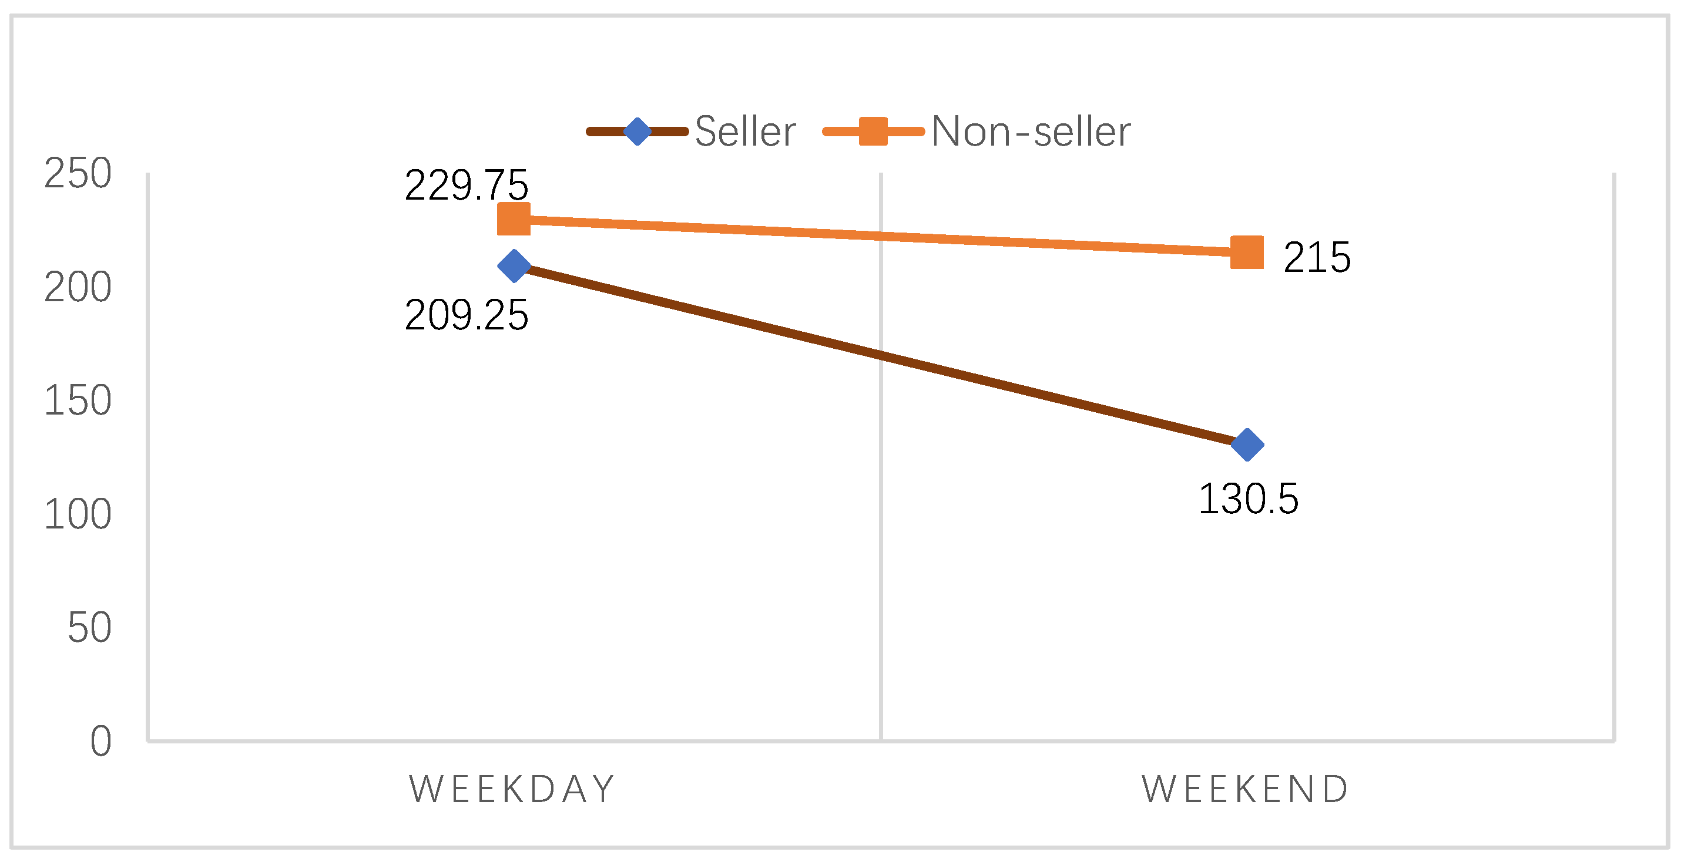This screenshot has height=862, width=1681.
Task: Click the 130.5 data label
Action: tap(1249, 500)
